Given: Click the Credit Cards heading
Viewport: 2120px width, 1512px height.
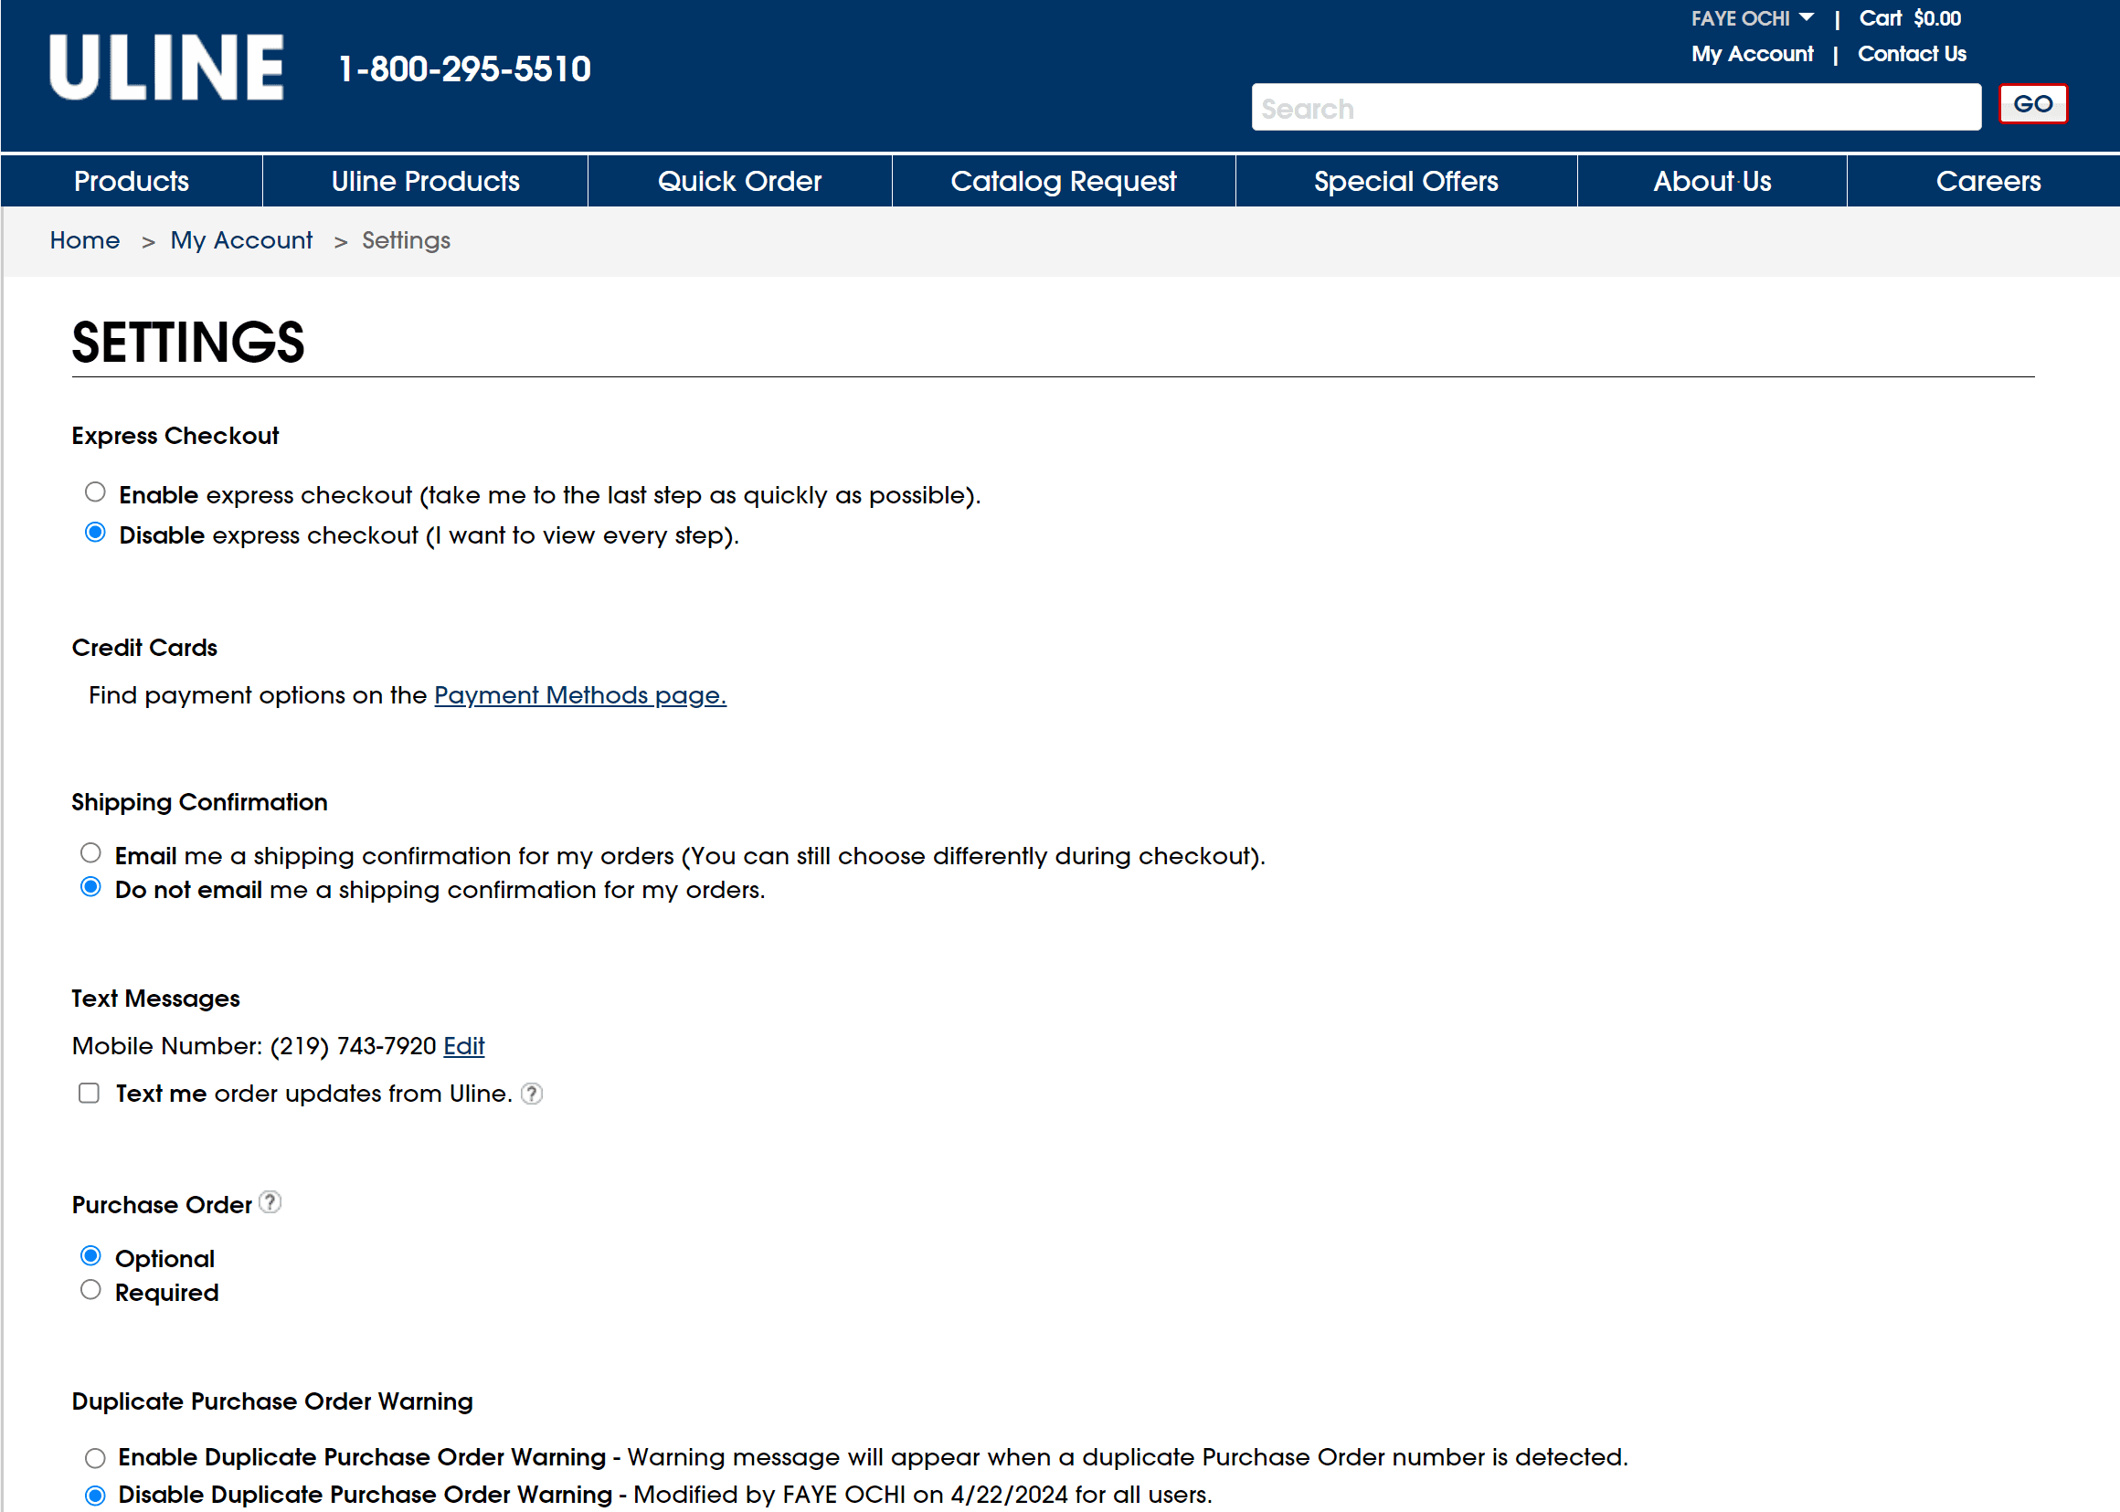Looking at the screenshot, I should 144,647.
